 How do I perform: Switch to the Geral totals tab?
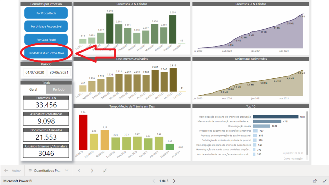33,89
